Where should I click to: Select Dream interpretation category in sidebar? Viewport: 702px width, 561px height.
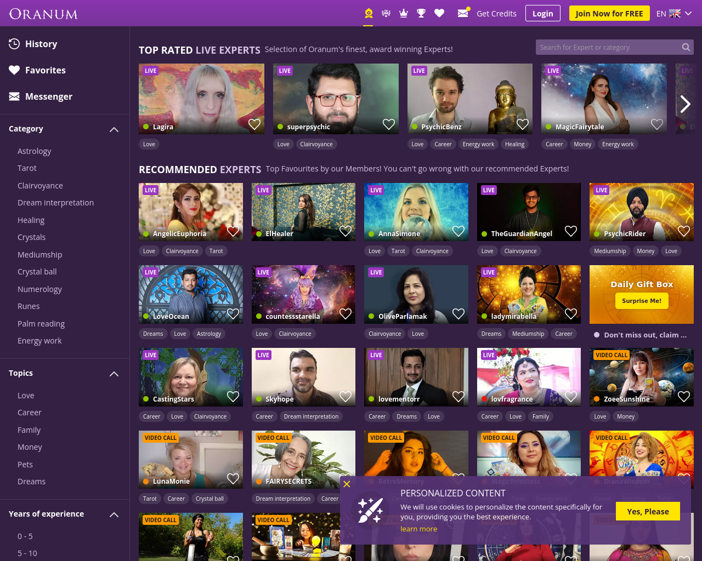coord(55,203)
